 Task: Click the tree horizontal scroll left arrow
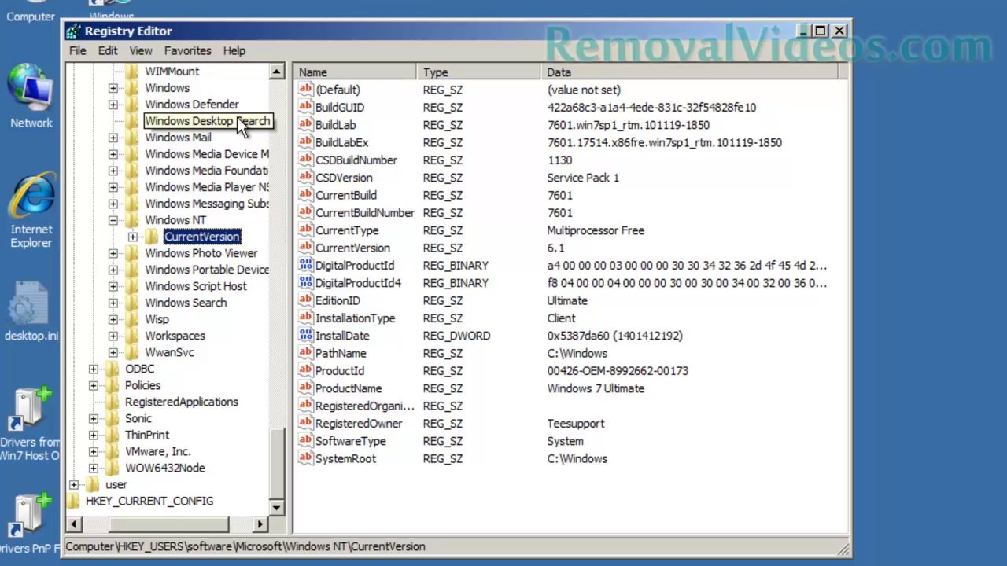[74, 524]
